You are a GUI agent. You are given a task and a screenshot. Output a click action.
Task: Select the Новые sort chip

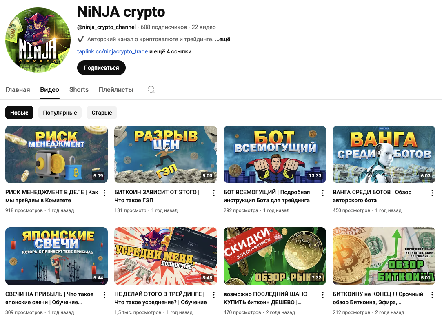[19, 113]
